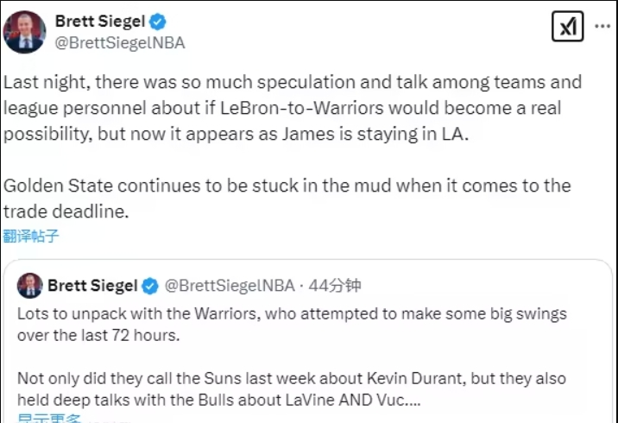Click Brett Siegel's profile avatar on main post
Screen dimensions: 618x423
[24, 31]
